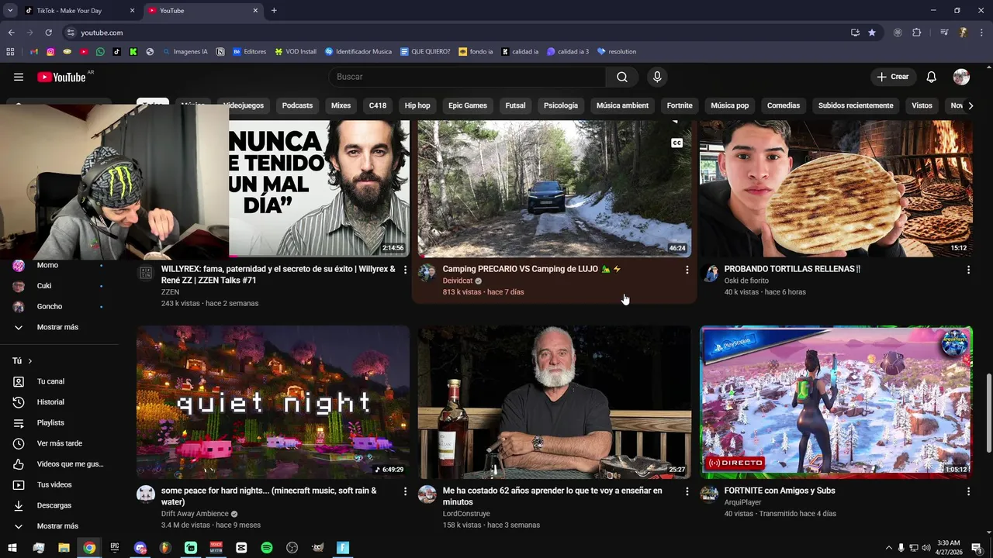Click the magnifier search button
This screenshot has height=558, width=993.
622,77
